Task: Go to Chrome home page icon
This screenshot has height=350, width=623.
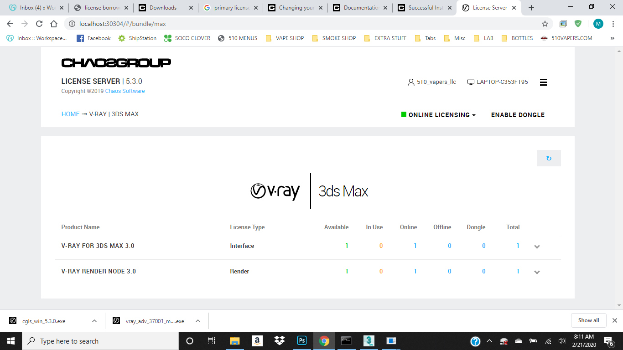Action: pos(54,24)
